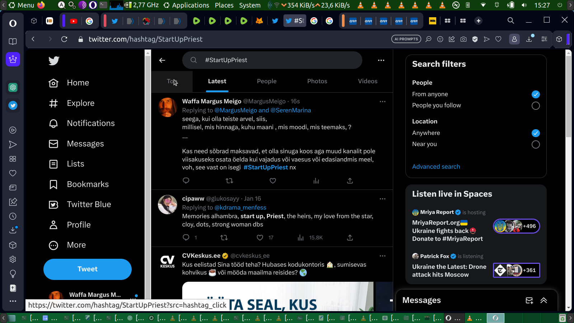Open the @kdrama_menfess mention link

pos(240,208)
